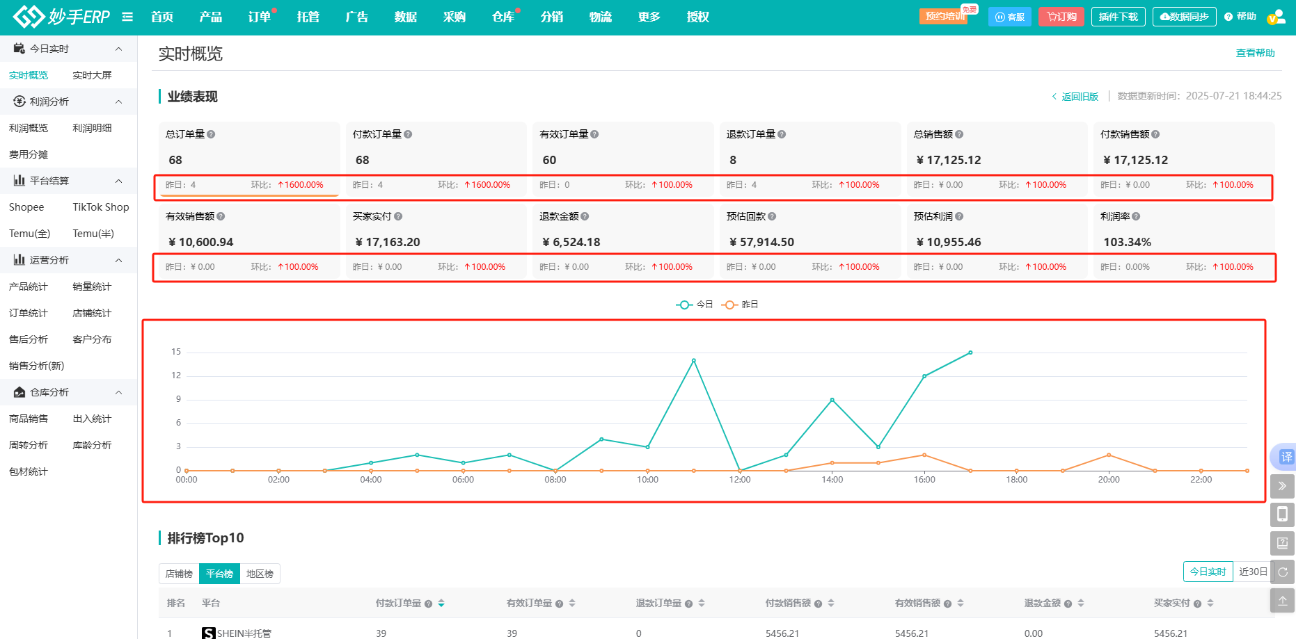
Task: Open the 首页 top menu
Action: click(162, 17)
